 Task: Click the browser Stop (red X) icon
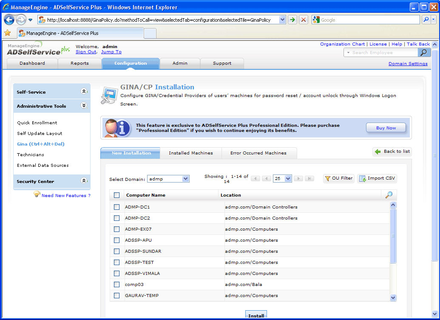click(303, 20)
